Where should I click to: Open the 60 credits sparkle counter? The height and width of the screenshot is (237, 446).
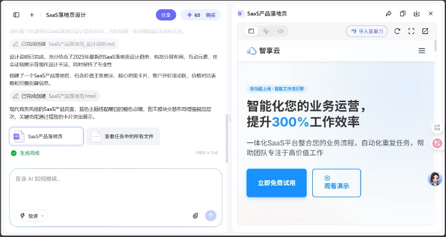pyautogui.click(x=193, y=15)
